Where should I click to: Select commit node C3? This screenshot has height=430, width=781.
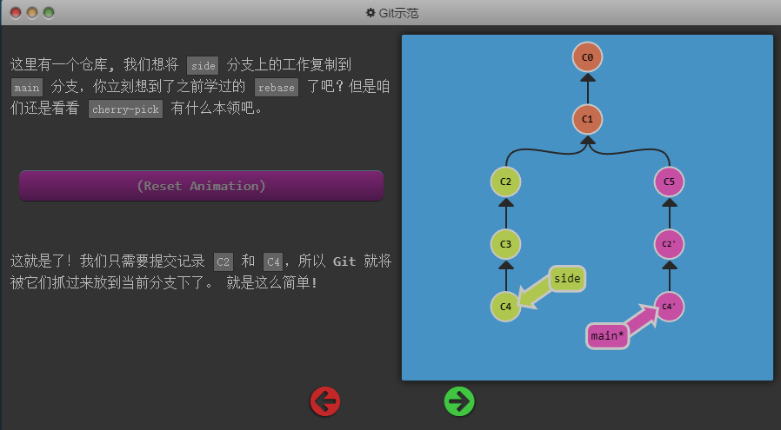click(x=505, y=244)
